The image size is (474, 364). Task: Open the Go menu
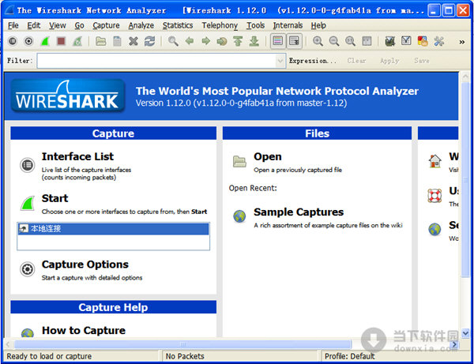tap(79, 25)
